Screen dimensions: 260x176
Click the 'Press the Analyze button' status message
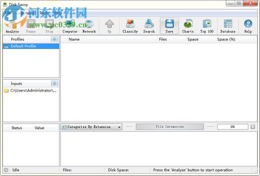[193, 170]
